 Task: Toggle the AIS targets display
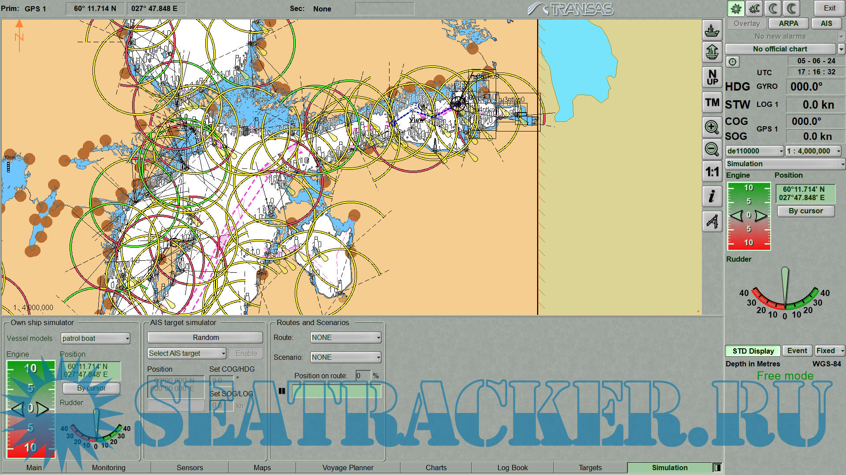click(826, 23)
